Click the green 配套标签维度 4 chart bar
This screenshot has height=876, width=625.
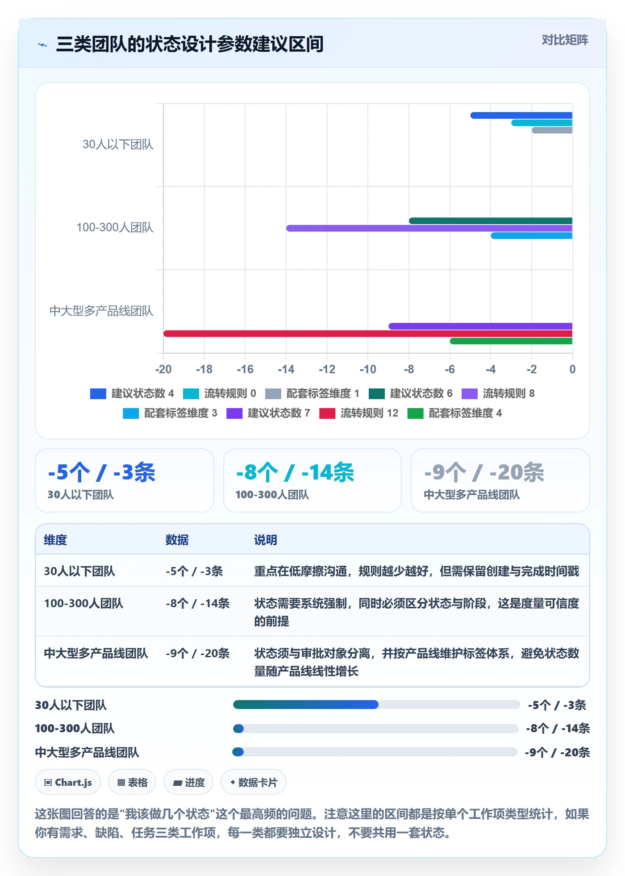[x=511, y=341]
